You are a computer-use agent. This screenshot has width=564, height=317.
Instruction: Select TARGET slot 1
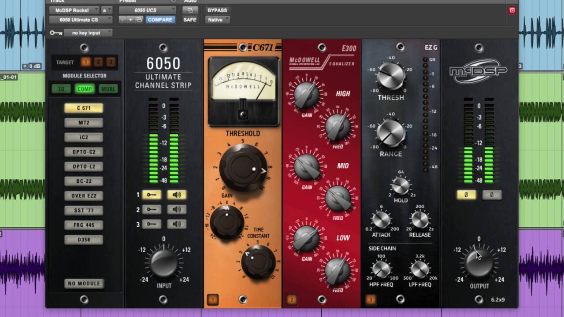(x=85, y=63)
